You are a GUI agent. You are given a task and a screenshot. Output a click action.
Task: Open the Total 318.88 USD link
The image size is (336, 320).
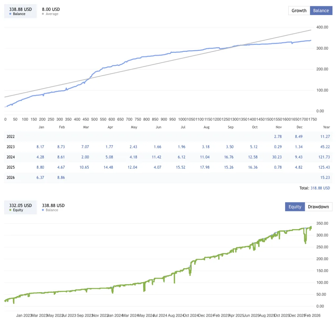(x=320, y=188)
